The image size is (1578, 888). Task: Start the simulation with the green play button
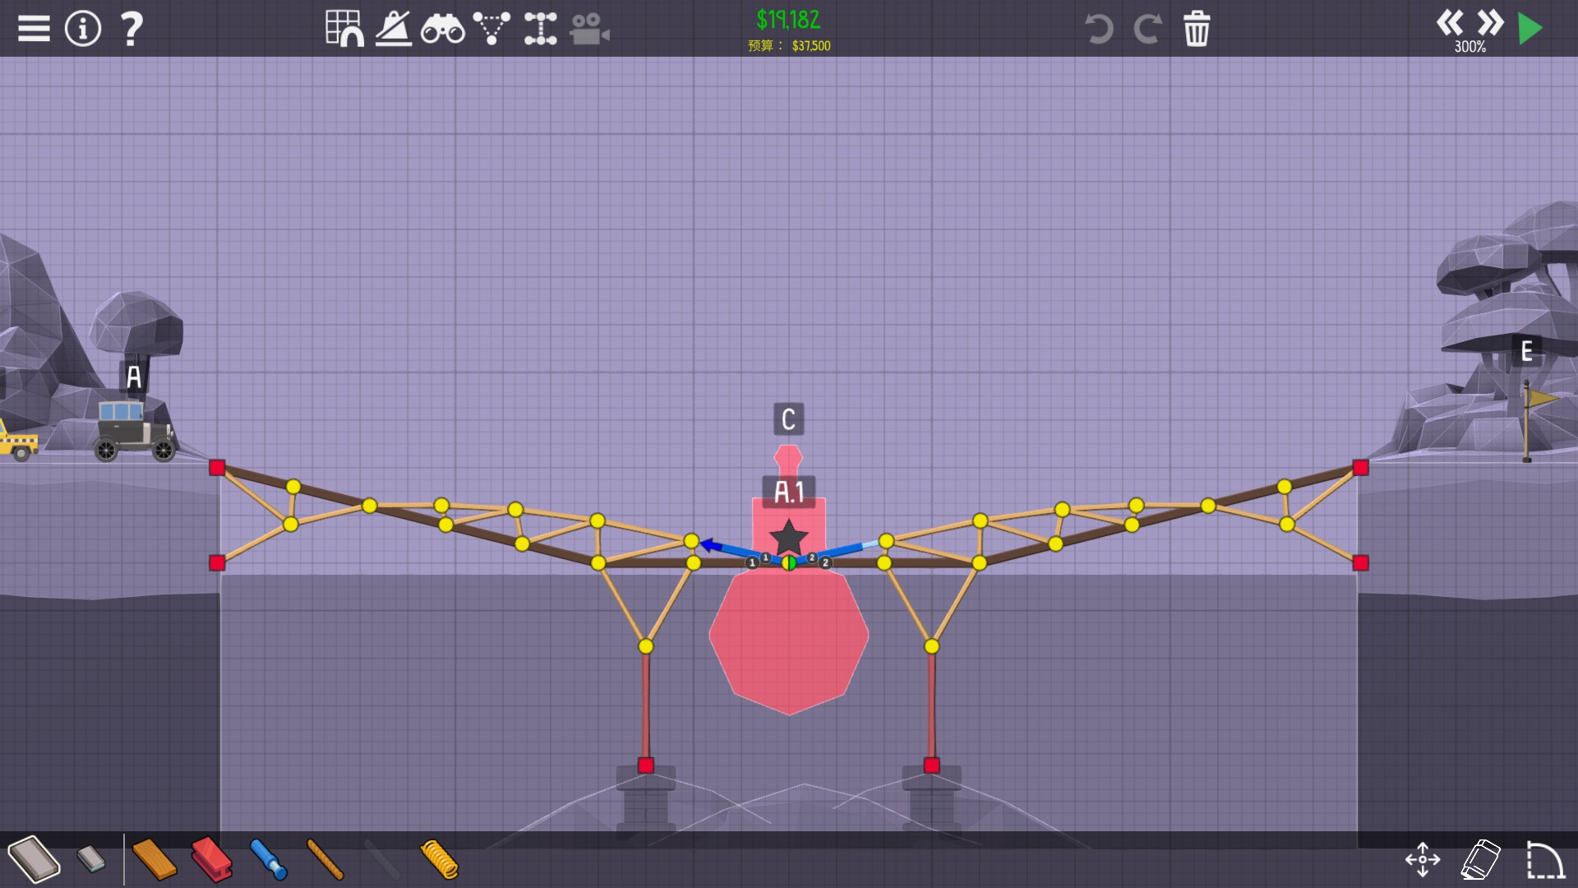(x=1530, y=29)
